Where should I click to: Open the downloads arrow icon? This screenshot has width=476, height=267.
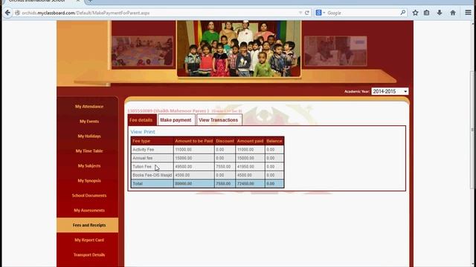point(440,13)
